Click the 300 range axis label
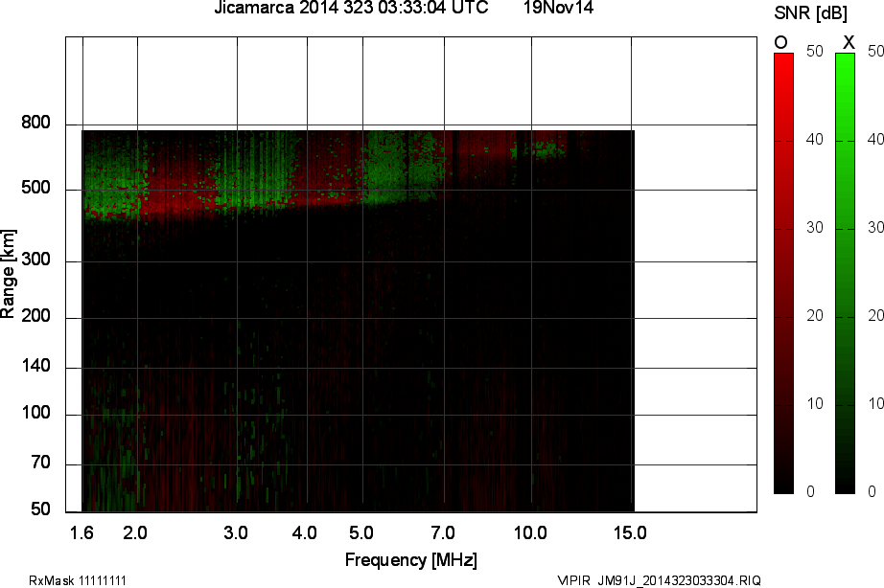The image size is (884, 588). 35,260
